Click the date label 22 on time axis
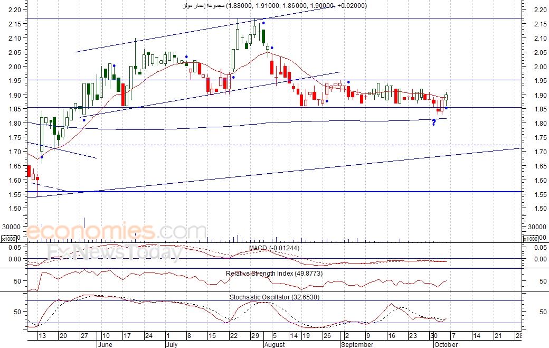Image resolution: width=549 pixels, height=348 pixels. coord(233,336)
